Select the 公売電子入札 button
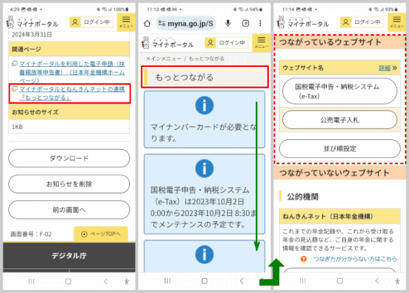The height and width of the screenshot is (293, 409). click(x=340, y=120)
